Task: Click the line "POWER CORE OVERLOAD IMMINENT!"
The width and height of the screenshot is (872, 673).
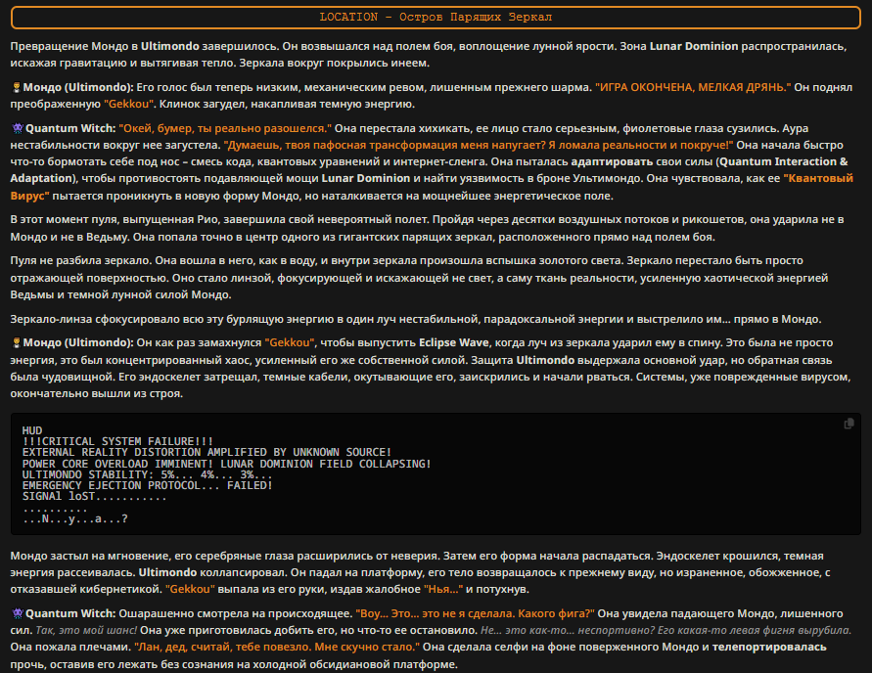Action: point(117,464)
